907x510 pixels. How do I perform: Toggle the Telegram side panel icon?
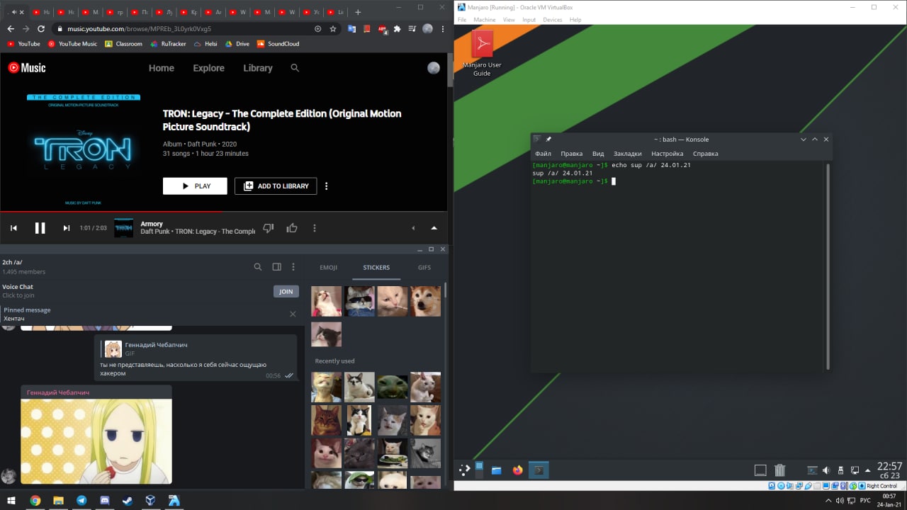coord(276,267)
